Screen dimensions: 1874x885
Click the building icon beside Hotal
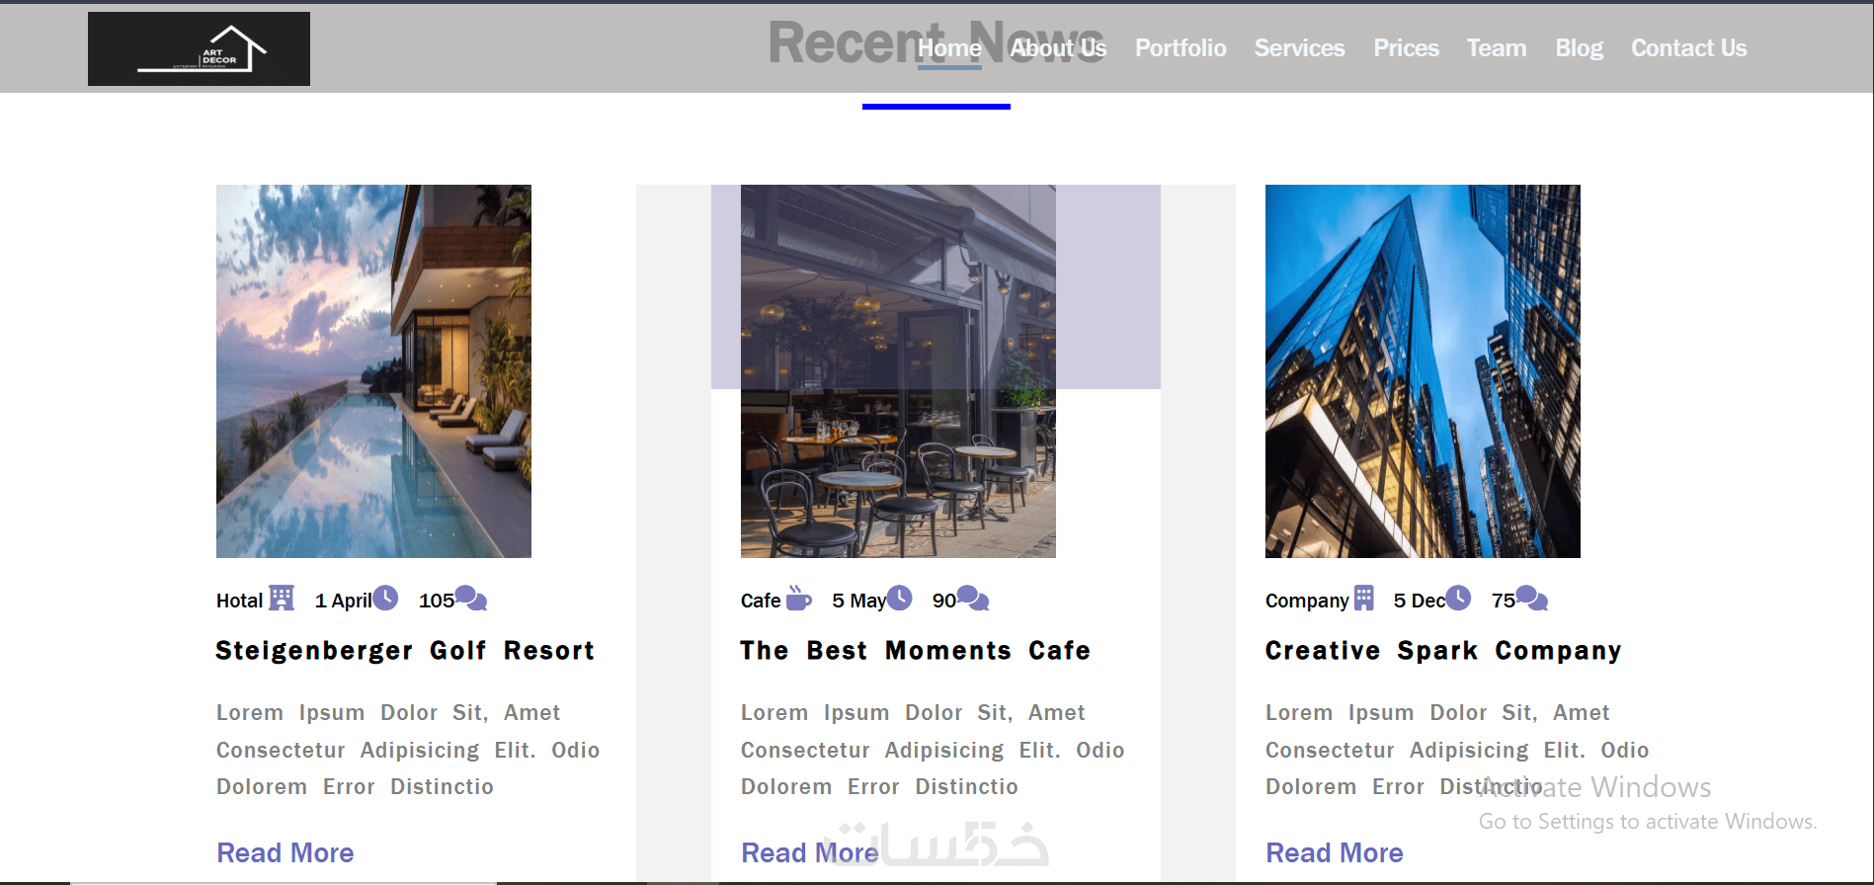(x=282, y=598)
